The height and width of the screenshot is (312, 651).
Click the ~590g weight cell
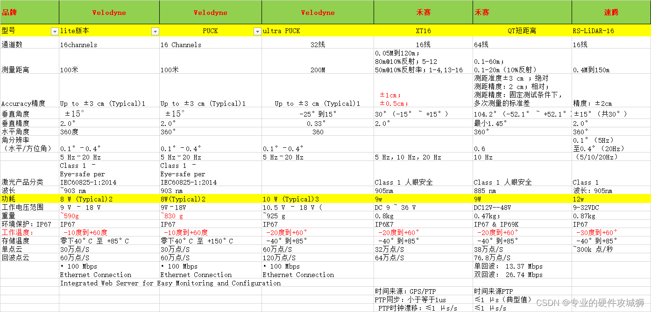click(109, 215)
